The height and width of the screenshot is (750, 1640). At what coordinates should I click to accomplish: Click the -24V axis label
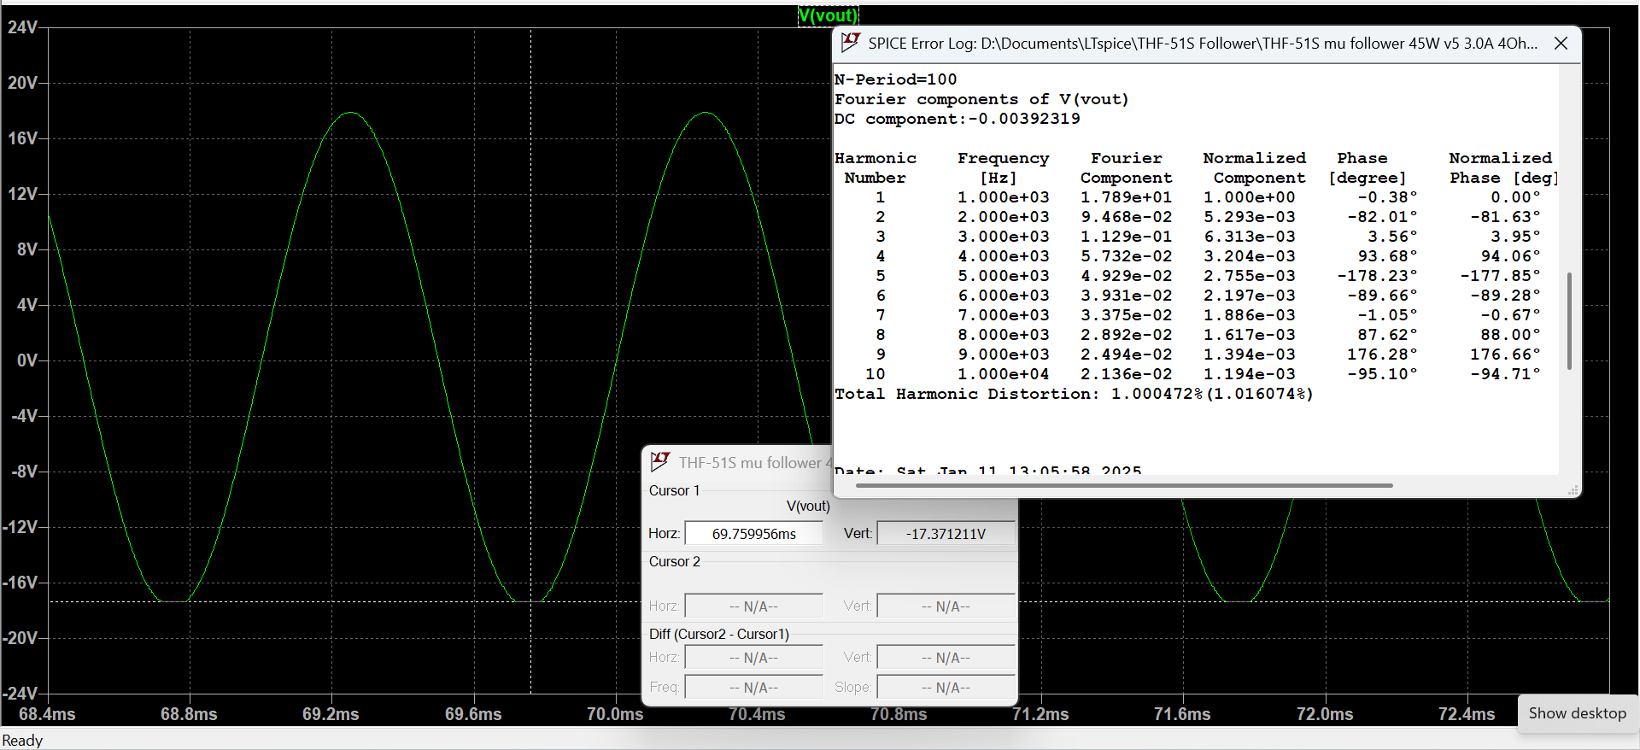20,693
